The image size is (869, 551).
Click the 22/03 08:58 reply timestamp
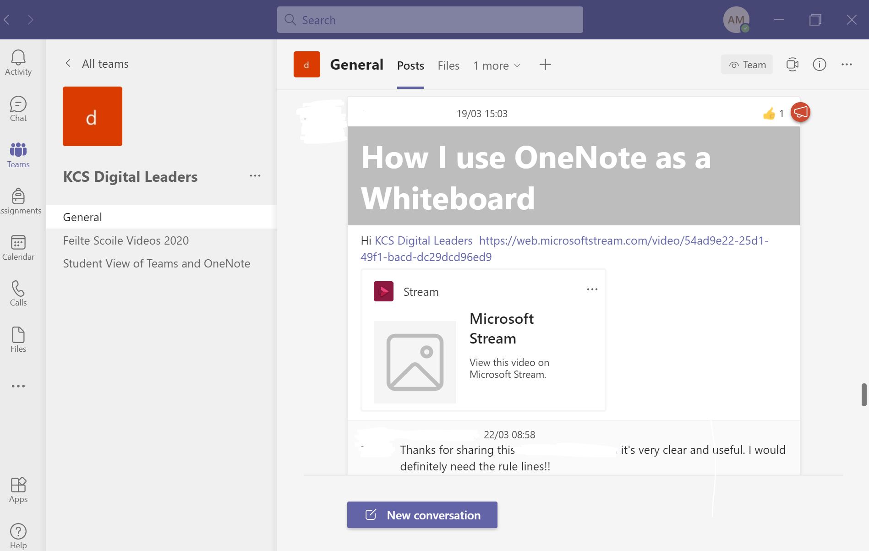(x=509, y=435)
